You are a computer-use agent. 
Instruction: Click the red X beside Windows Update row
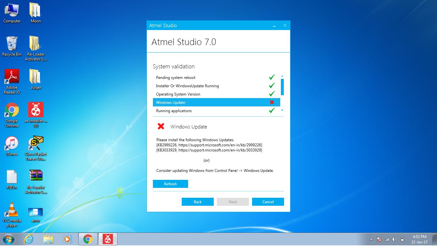[272, 102]
